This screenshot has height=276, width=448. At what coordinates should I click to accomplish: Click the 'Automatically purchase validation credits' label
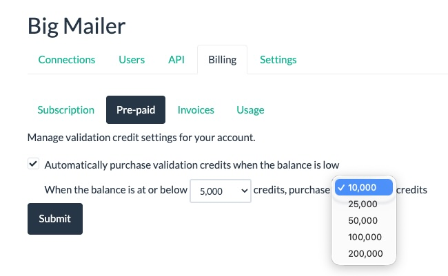click(192, 165)
